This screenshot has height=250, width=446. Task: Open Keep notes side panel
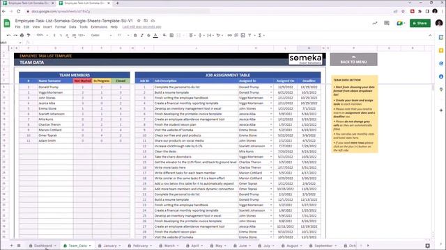pyautogui.click(x=441, y=51)
